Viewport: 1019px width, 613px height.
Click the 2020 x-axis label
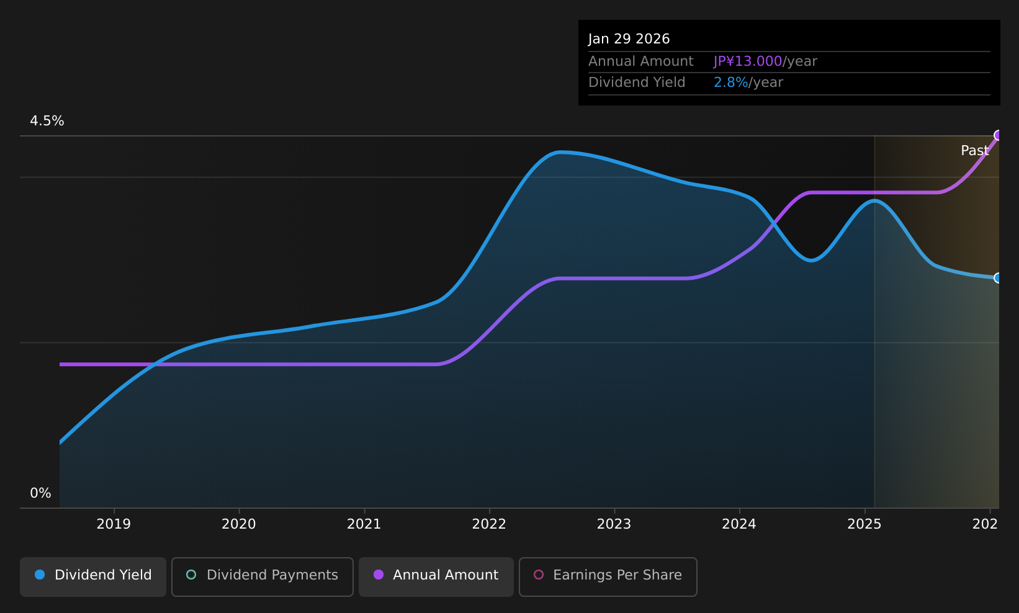tap(239, 524)
